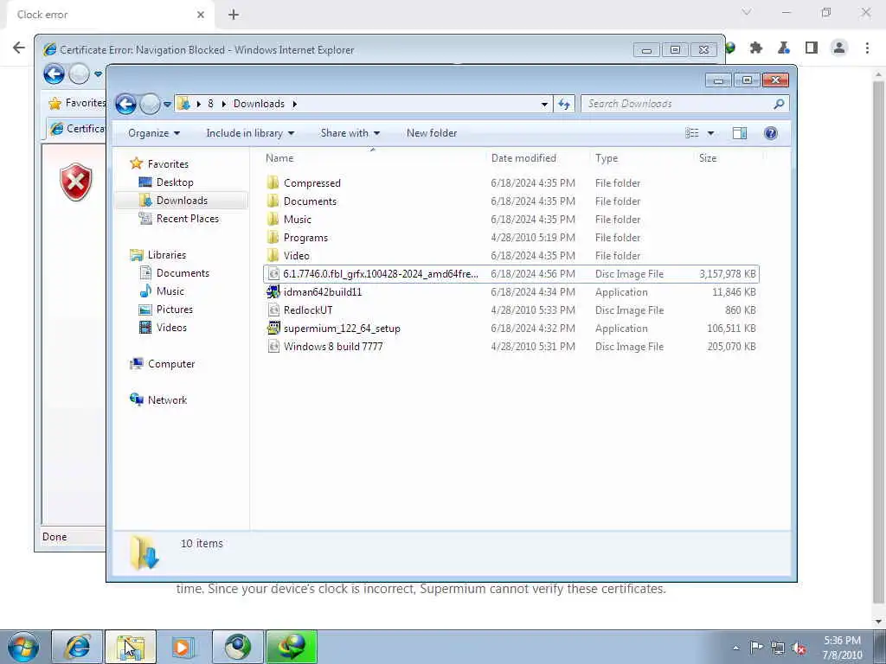Toggle the Supermium side panel

tap(812, 48)
